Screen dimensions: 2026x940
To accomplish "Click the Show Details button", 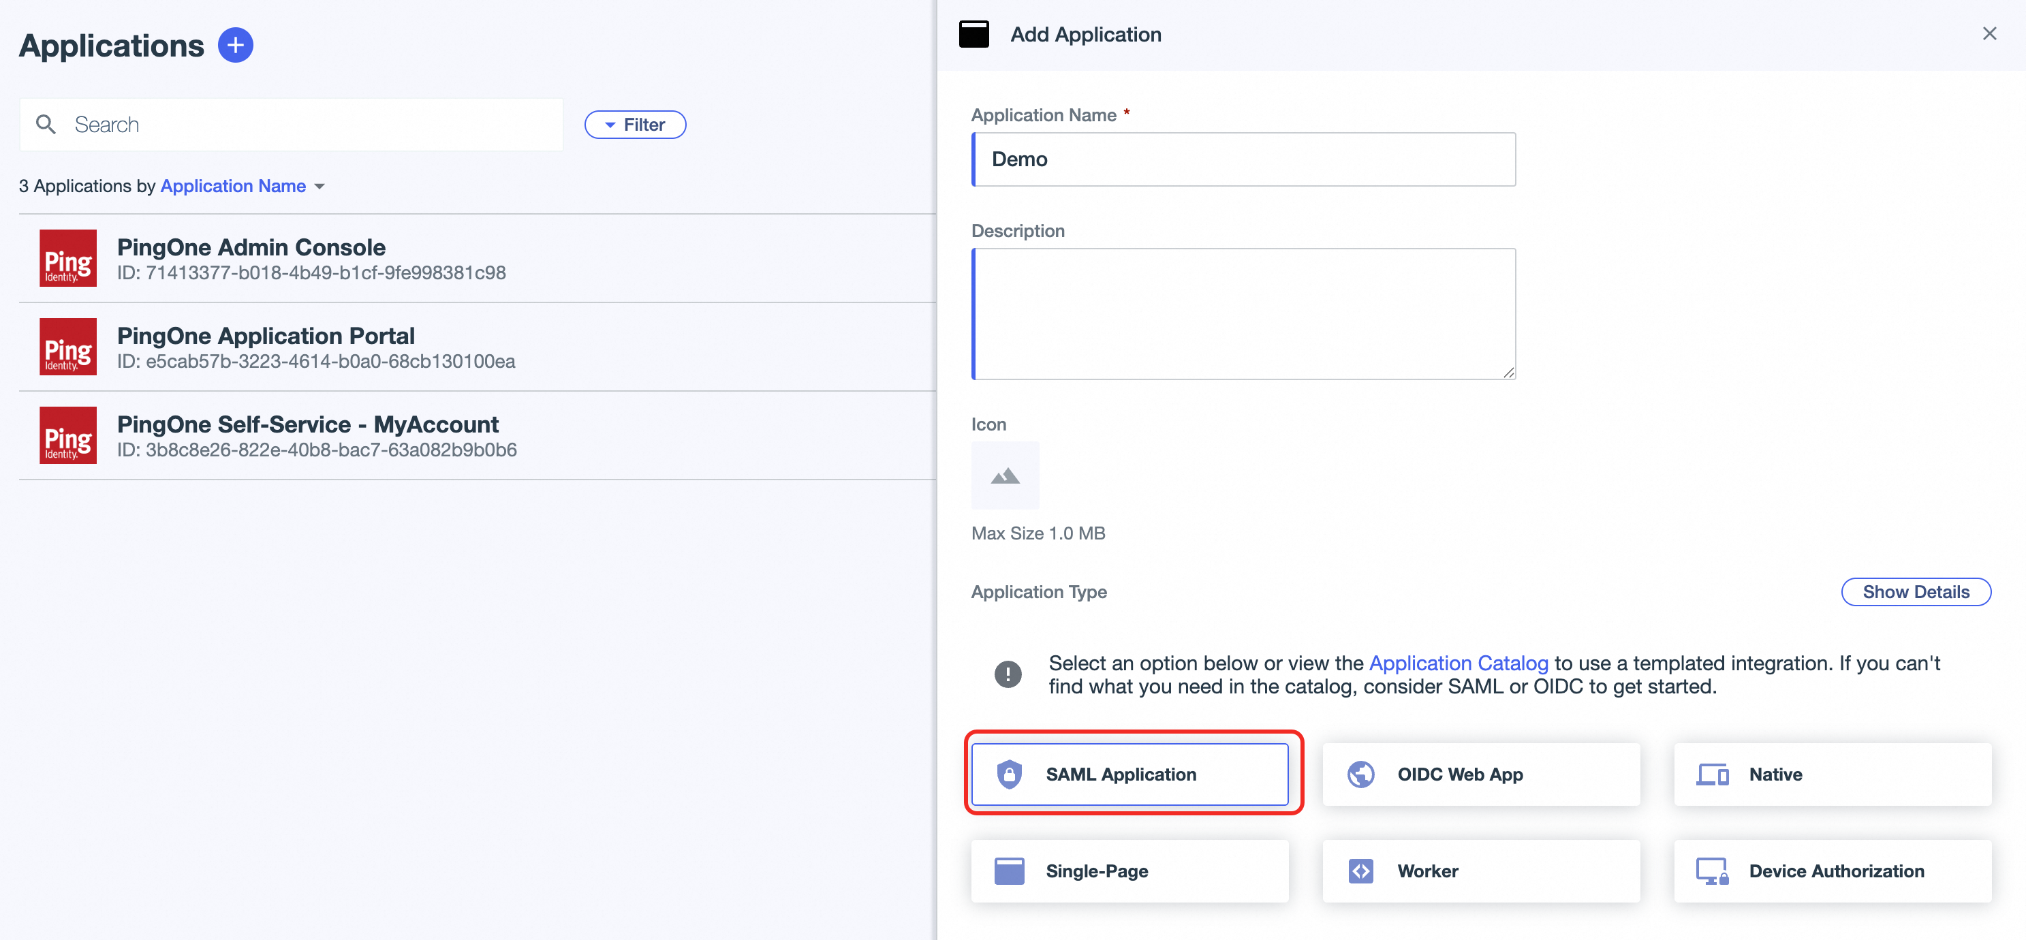I will (1916, 591).
